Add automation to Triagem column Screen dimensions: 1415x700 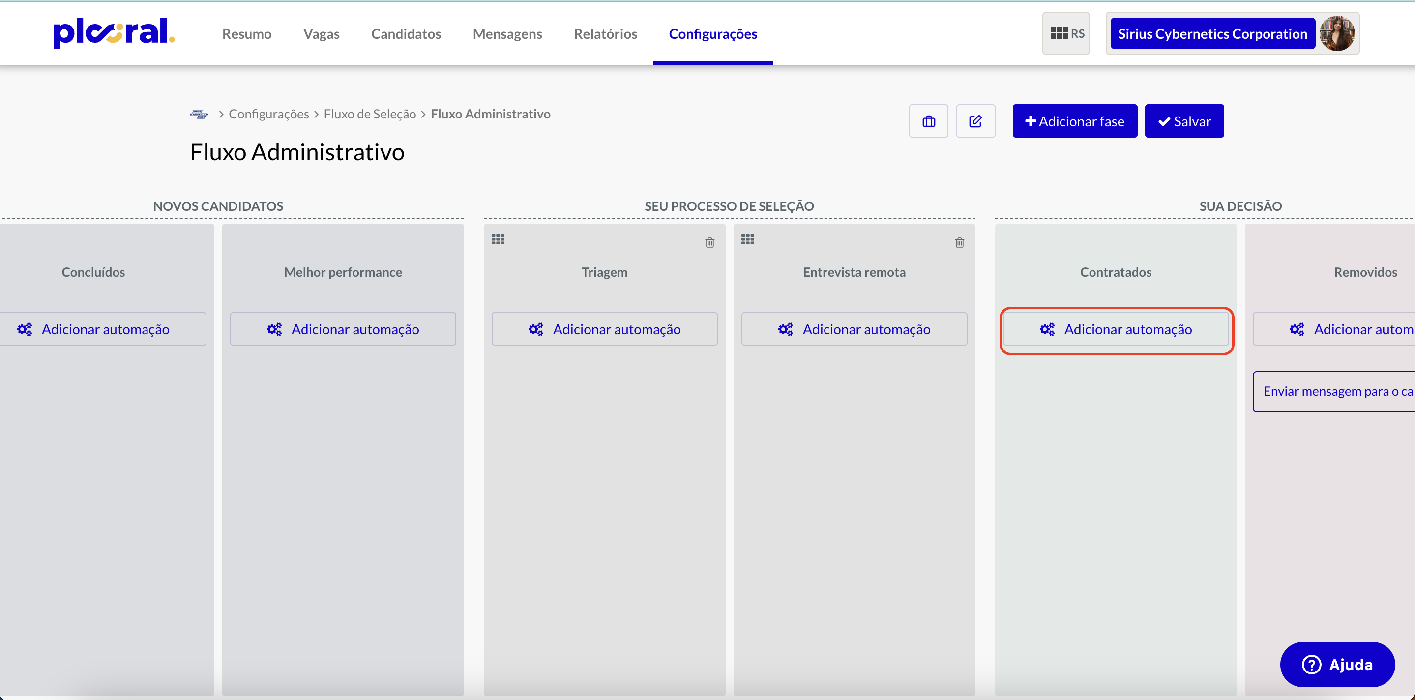(x=604, y=329)
